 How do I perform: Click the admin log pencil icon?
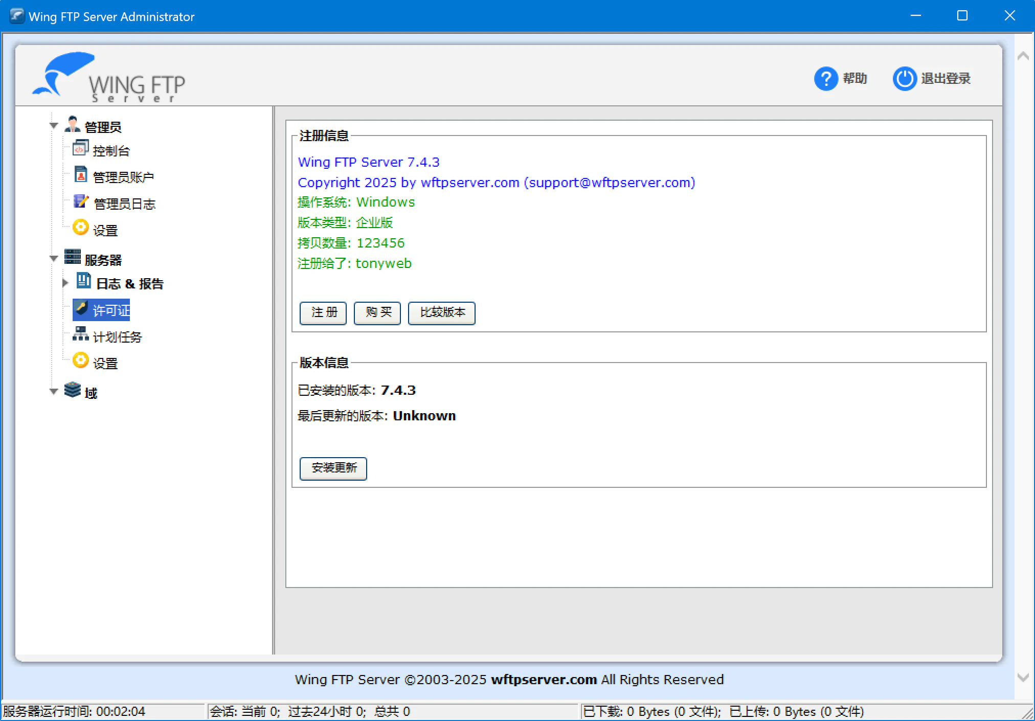[x=81, y=201]
